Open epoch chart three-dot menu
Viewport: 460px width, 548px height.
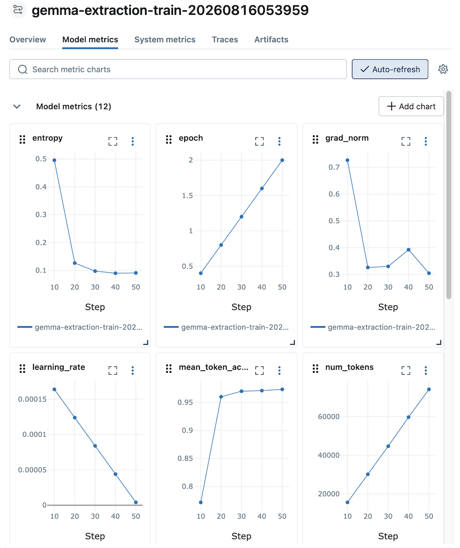pyautogui.click(x=279, y=141)
